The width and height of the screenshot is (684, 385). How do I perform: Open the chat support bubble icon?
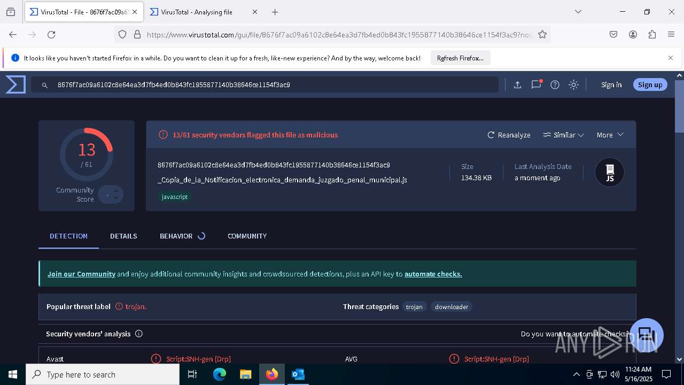pos(647,335)
